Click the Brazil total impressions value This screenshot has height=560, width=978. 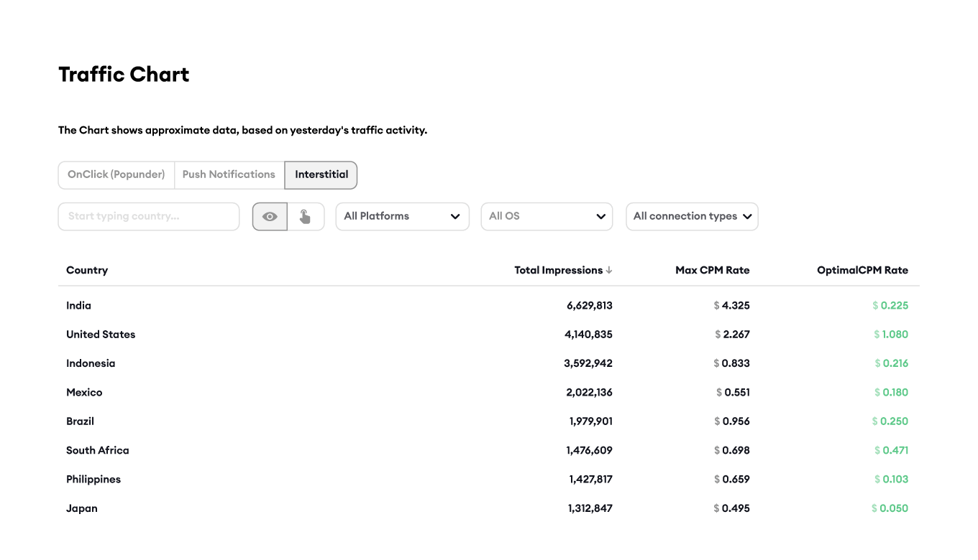pos(590,421)
